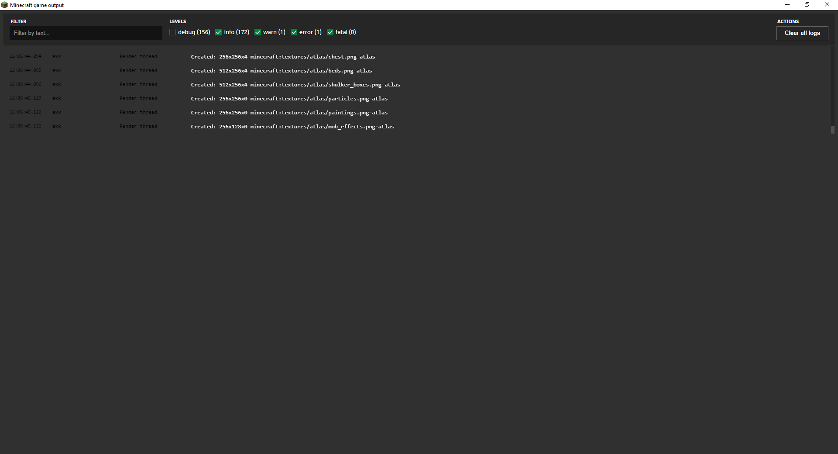Close the Minecraft game output window
This screenshot has height=454, width=838.
tap(827, 5)
